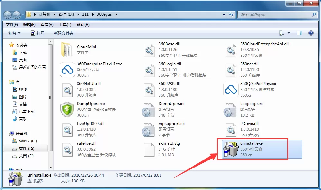Viewport: 321px width, 190px height.
Task: Select 文档 library in navigation pane
Action: click(x=19, y=104)
